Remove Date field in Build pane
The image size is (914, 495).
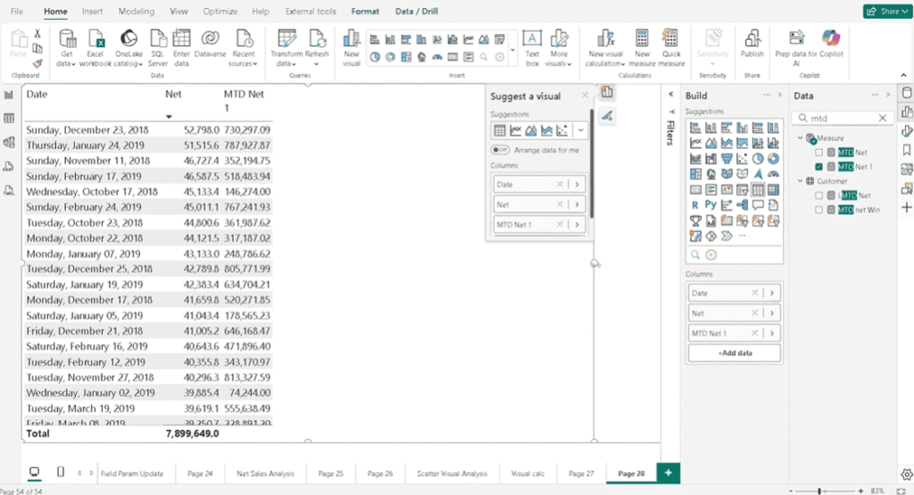point(754,293)
